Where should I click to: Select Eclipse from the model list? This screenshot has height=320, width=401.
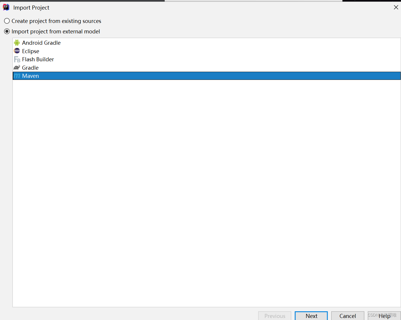tap(30, 51)
